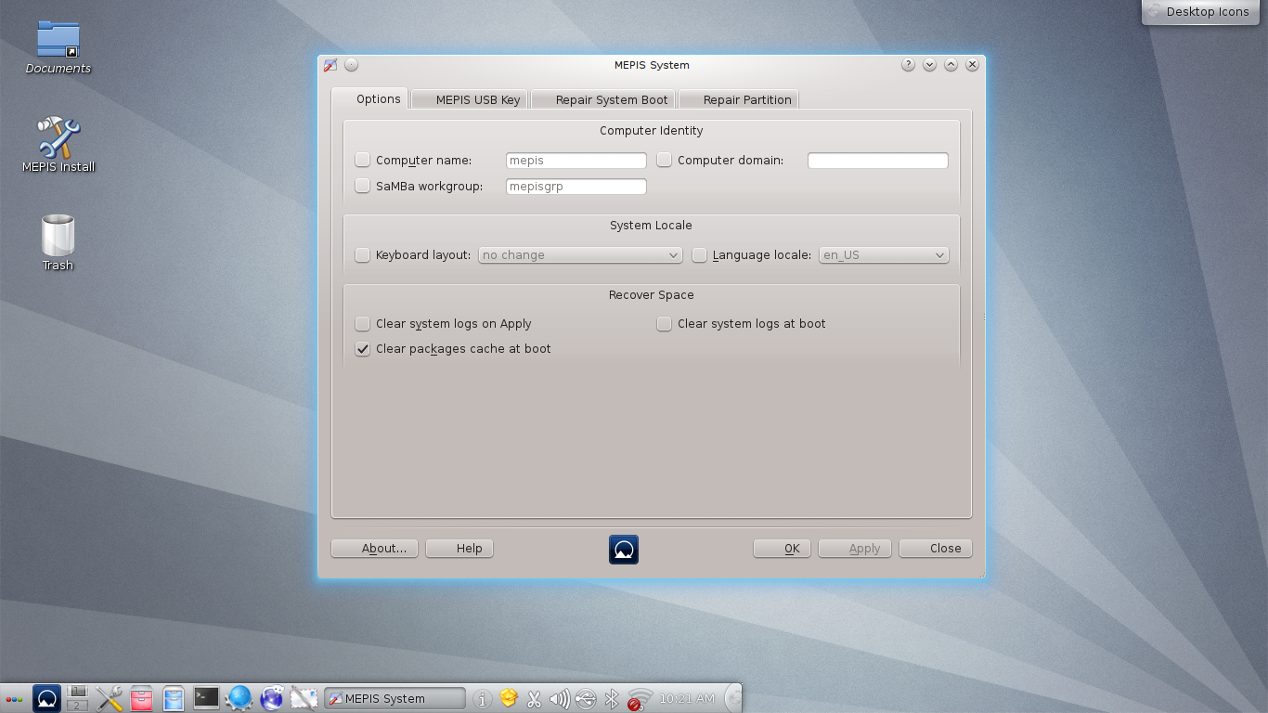Enable the Computer domain checkbox
This screenshot has height=713, width=1268.
point(665,160)
